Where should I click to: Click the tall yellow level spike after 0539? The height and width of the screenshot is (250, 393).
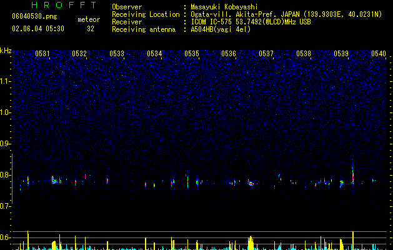click(x=353, y=241)
